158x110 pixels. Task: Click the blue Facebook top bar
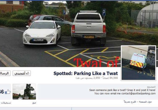pyautogui.click(x=79, y=0)
